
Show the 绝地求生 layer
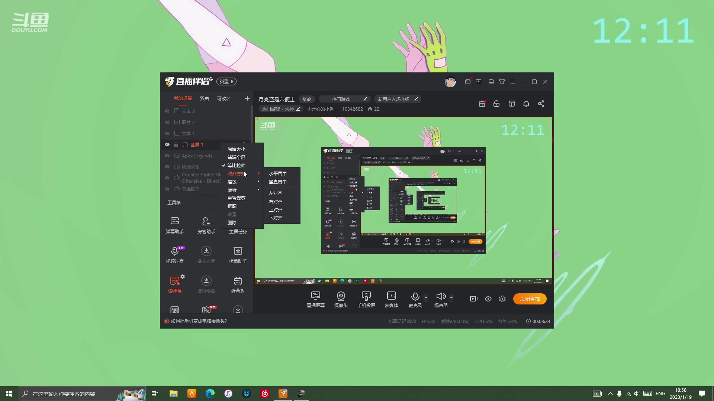[167, 167]
